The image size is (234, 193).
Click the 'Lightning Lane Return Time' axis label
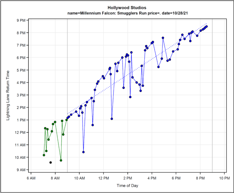[x=9, y=95]
